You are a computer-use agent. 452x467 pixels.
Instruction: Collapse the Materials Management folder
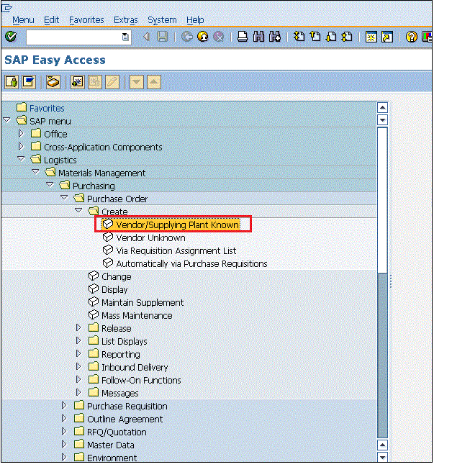[x=35, y=172]
